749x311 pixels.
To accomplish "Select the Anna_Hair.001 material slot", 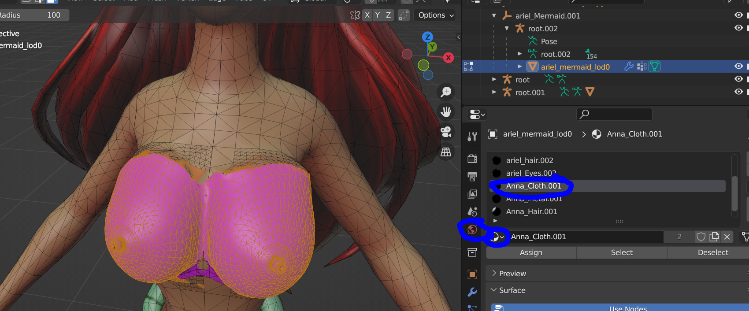I will coord(608,211).
